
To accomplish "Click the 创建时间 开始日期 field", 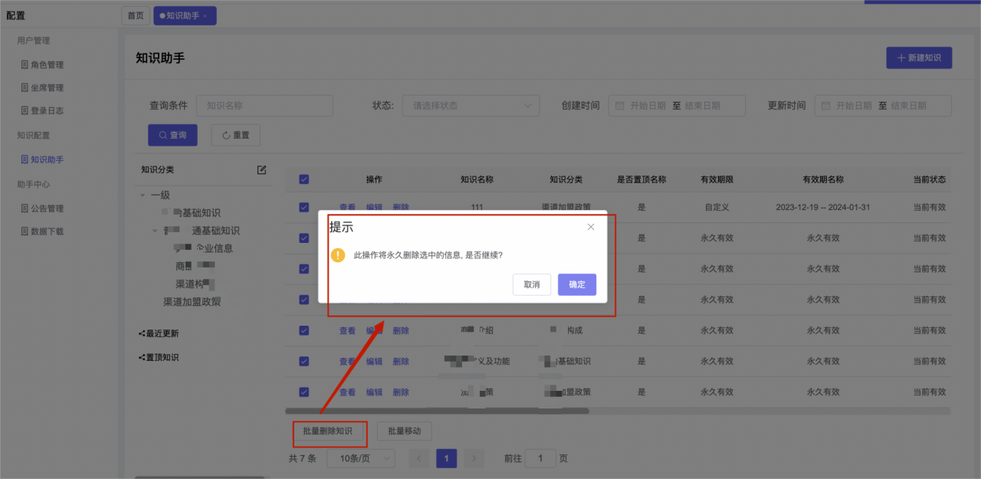I will pos(648,106).
